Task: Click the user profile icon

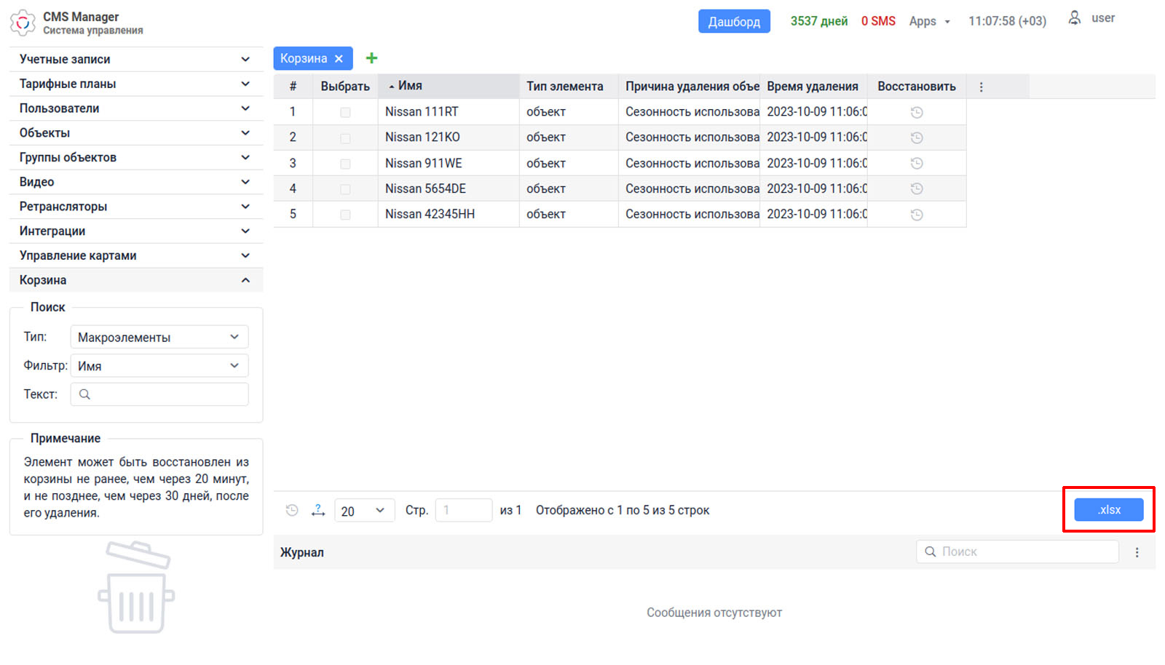Action: pyautogui.click(x=1074, y=18)
